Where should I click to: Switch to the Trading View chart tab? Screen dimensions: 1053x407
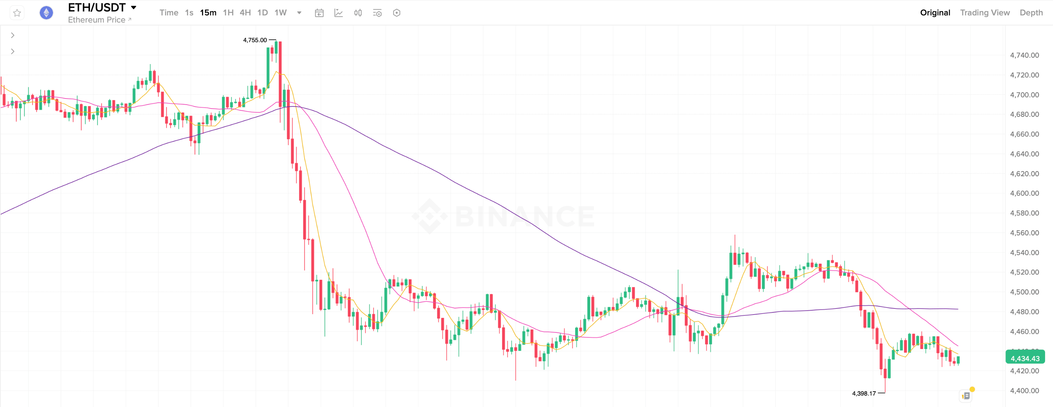pos(985,13)
